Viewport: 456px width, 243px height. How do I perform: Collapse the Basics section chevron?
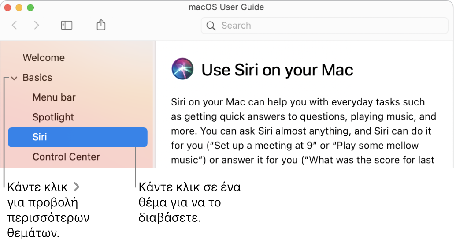14,78
